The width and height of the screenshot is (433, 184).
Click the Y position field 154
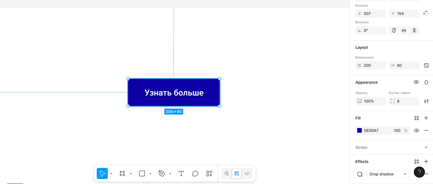404,14
